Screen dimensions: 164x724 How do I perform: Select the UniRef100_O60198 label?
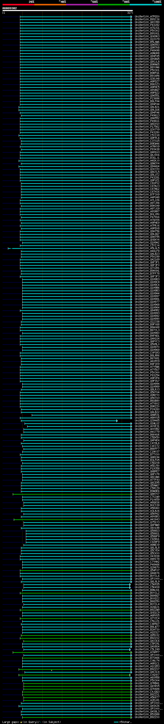pyautogui.click(x=147, y=528)
